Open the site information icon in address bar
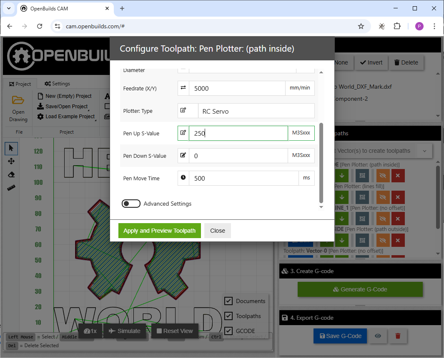Image resolution: width=444 pixels, height=358 pixels. point(58,26)
